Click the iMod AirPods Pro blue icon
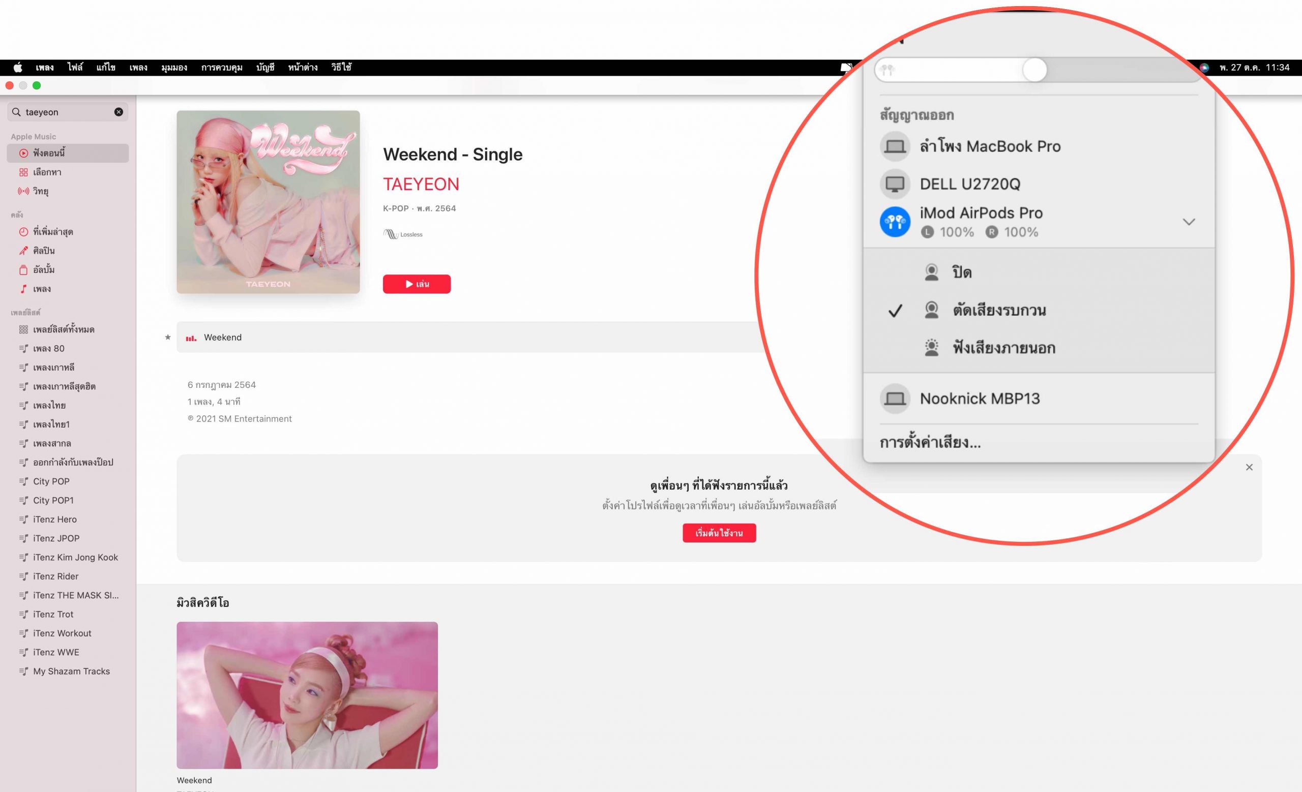Viewport: 1302px width, 792px height. [x=895, y=222]
